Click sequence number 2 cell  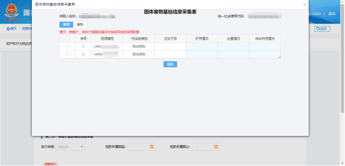[83, 54]
